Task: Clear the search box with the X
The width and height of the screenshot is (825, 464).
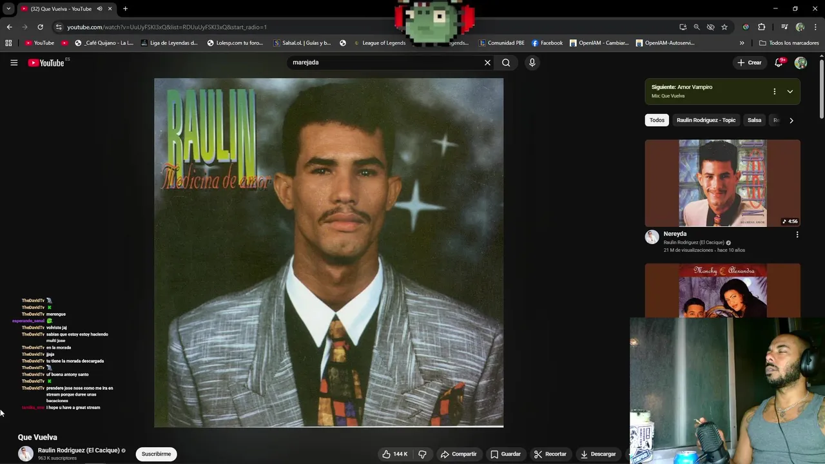Action: [x=487, y=63]
